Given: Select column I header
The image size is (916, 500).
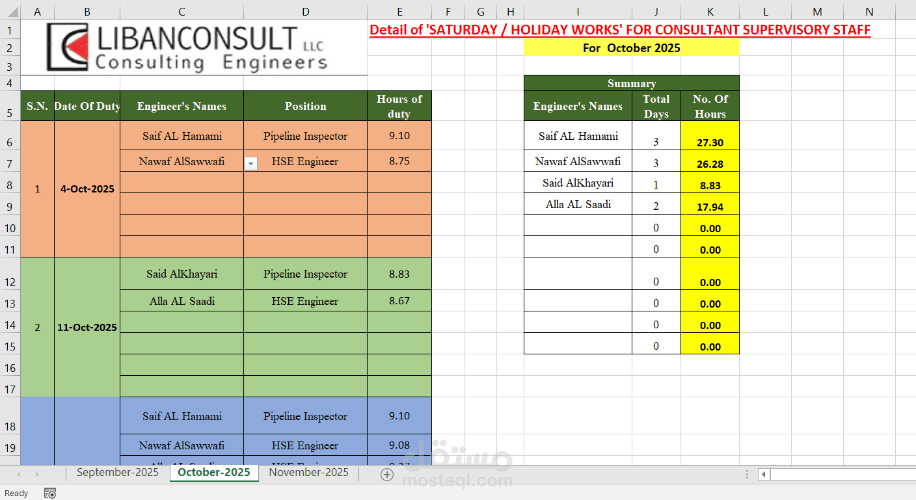Looking at the screenshot, I should [578, 11].
